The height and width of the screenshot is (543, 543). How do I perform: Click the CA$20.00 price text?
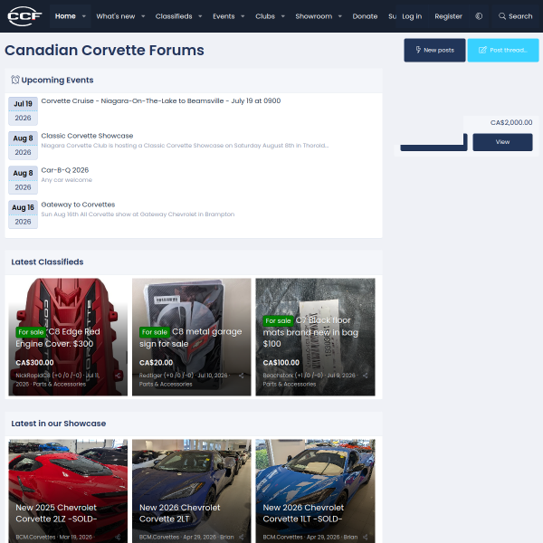click(x=156, y=363)
